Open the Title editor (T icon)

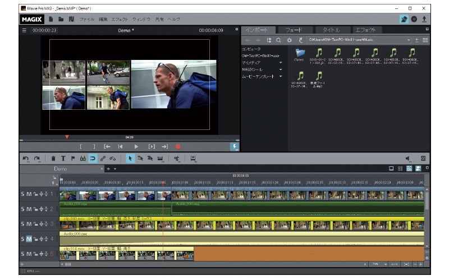63,158
